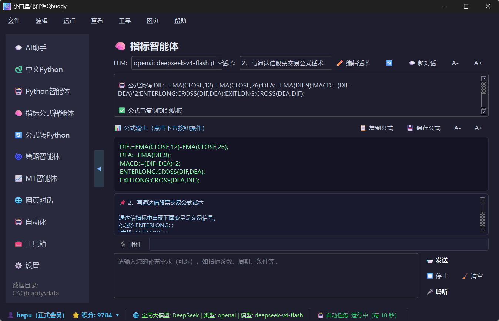
Task: Open the LLM model dropdown
Action: point(177,63)
